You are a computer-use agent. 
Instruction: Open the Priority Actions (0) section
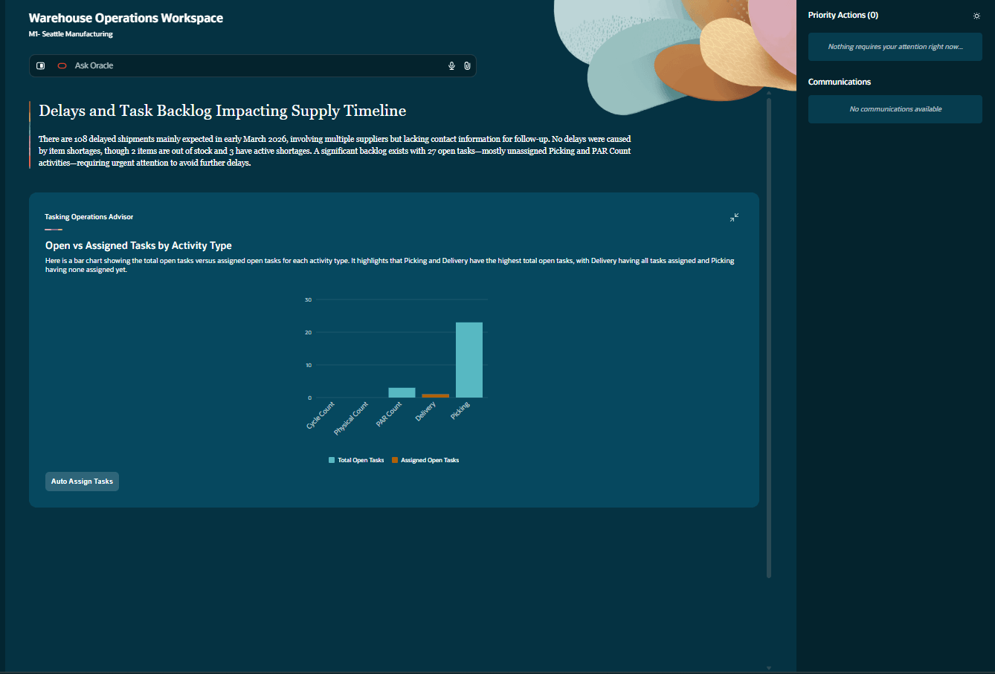click(843, 15)
